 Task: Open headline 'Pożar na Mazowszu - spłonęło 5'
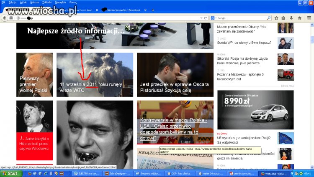click(x=240, y=77)
